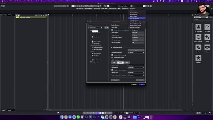Image resolution: width=213 pixels, height=120 pixels.
Task: Switch to the Editor tab at bottom
Action: [9, 110]
